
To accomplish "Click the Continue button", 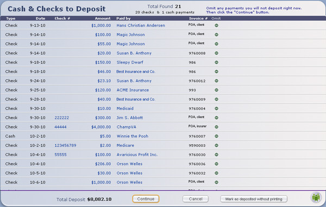I will 146,199.
